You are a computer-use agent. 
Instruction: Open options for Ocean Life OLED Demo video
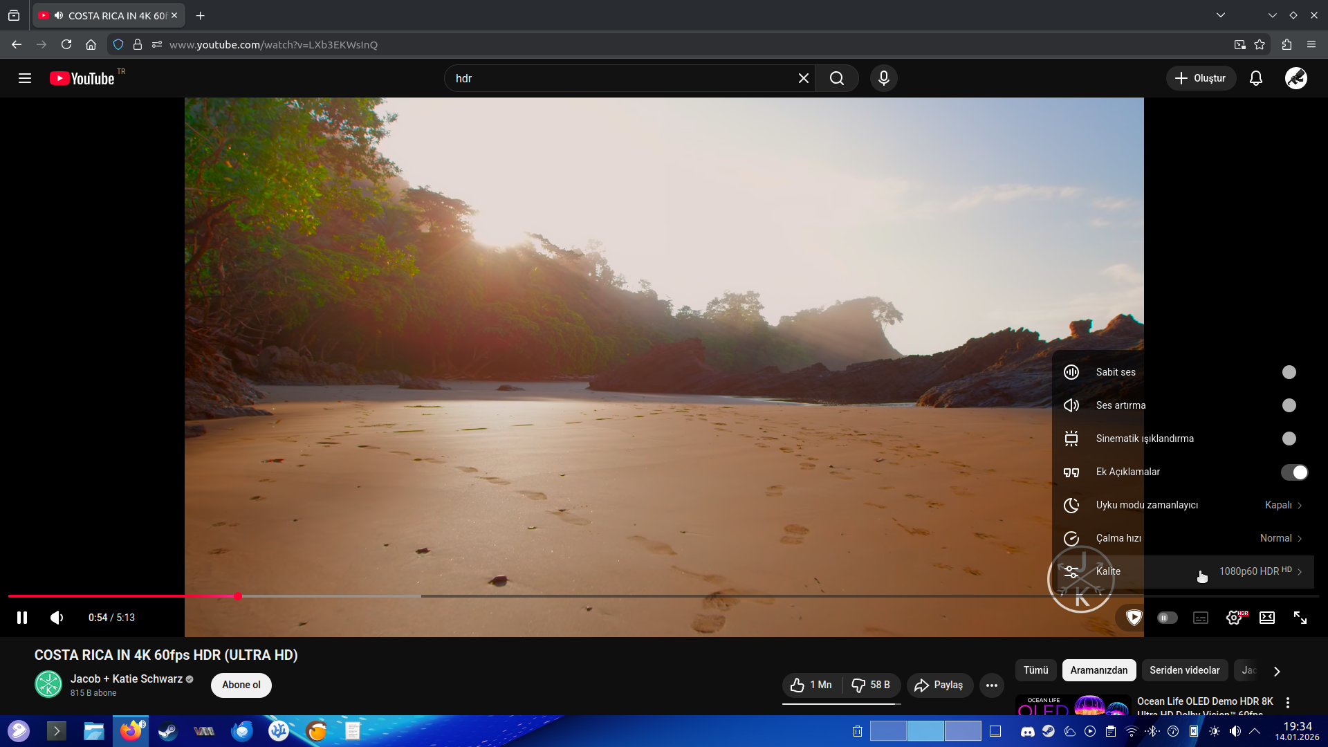point(1288,703)
